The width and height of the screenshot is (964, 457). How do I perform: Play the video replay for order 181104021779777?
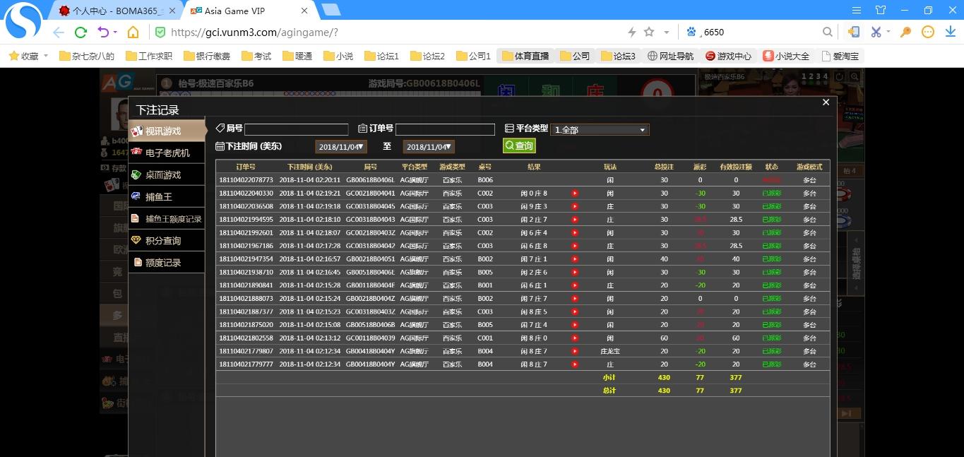[x=575, y=364]
